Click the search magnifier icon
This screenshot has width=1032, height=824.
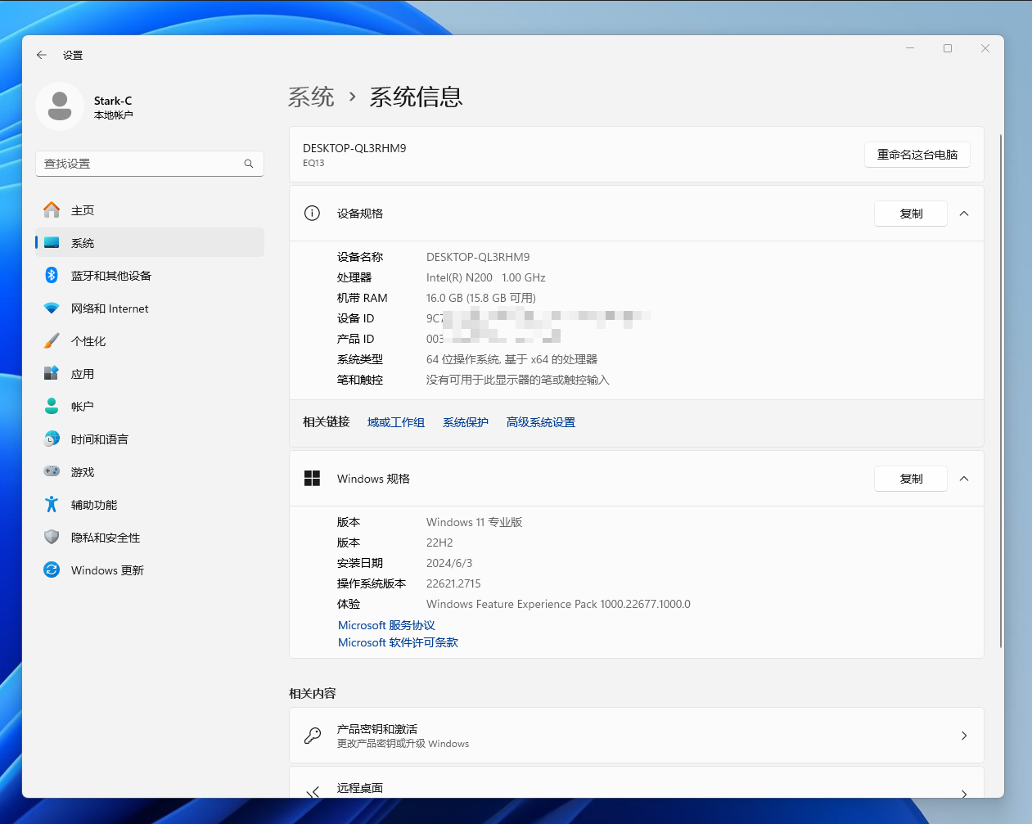click(249, 164)
